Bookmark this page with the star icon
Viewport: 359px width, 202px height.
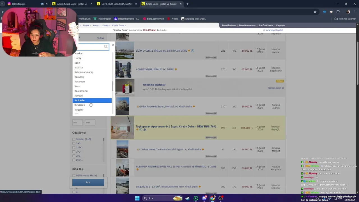(315, 12)
